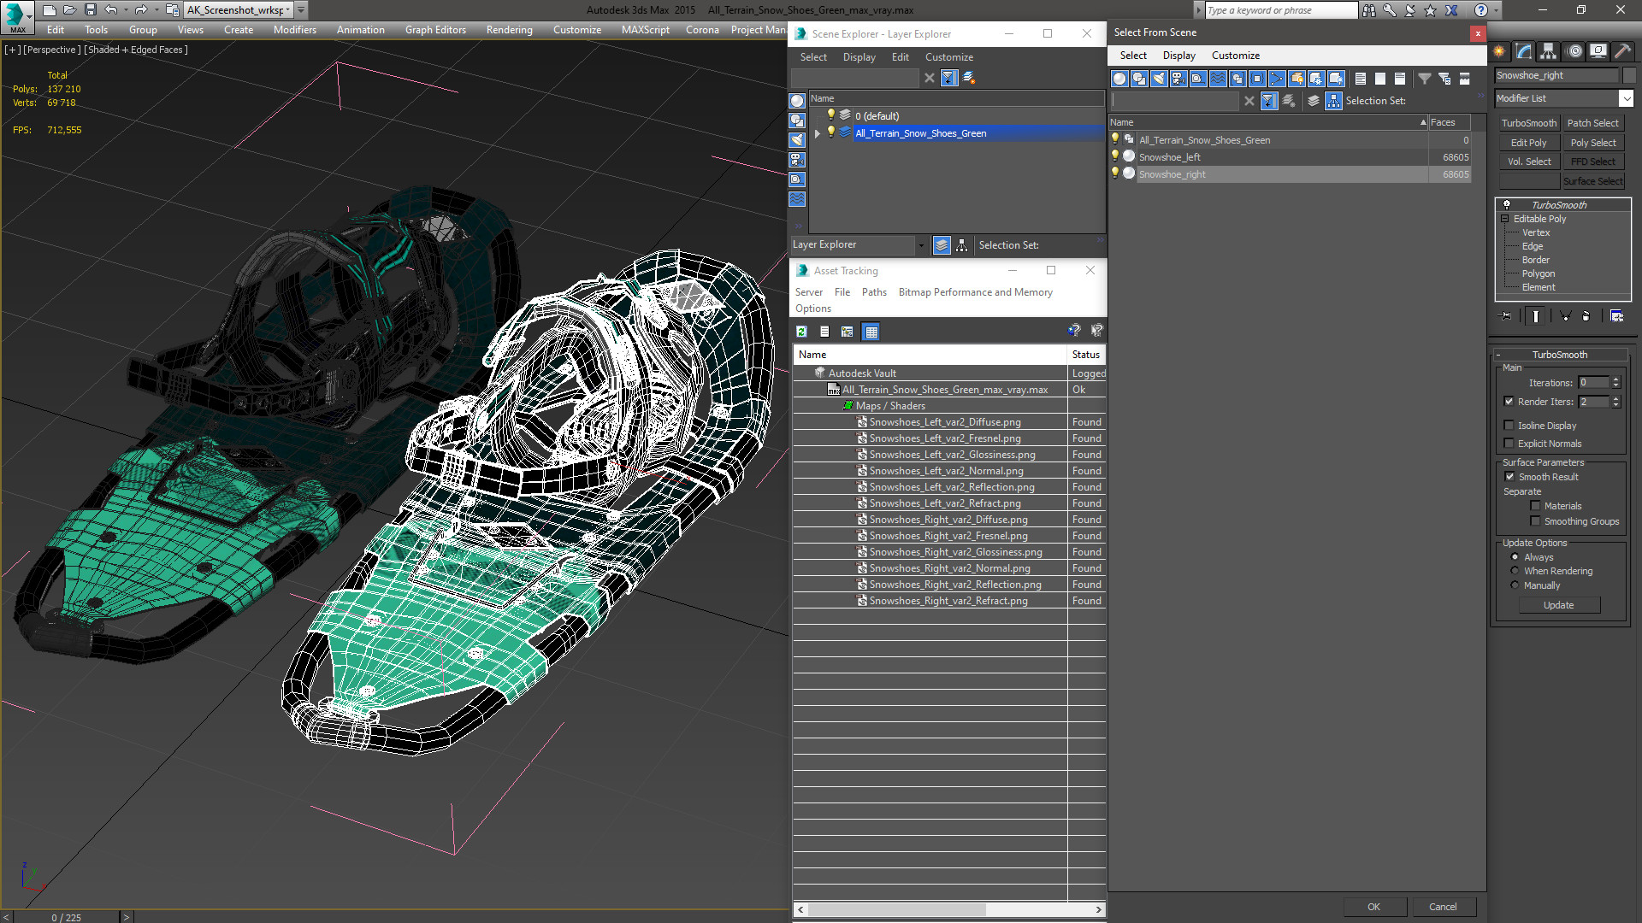Open the Utilities hammer panel tab
1642x923 pixels.
pos(1621,52)
